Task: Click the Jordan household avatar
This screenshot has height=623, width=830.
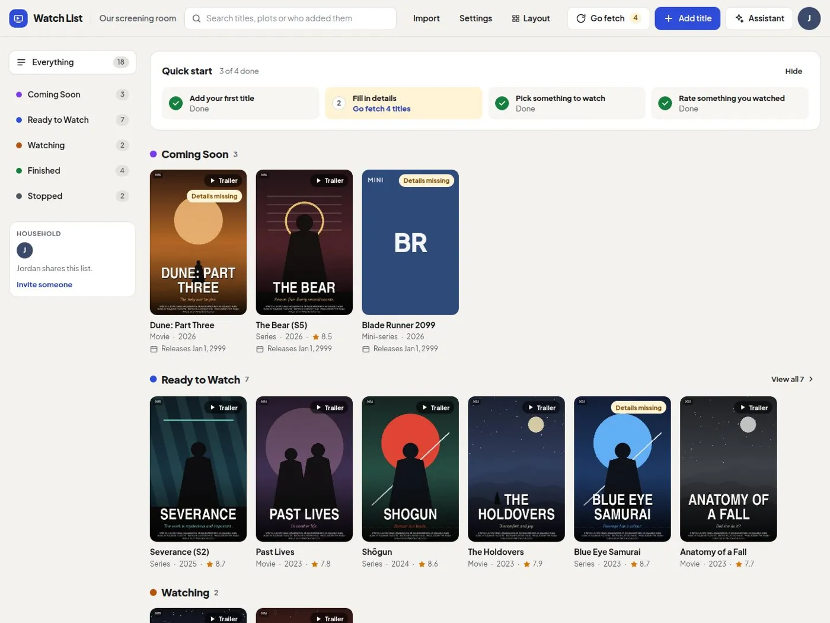Action: [25, 250]
